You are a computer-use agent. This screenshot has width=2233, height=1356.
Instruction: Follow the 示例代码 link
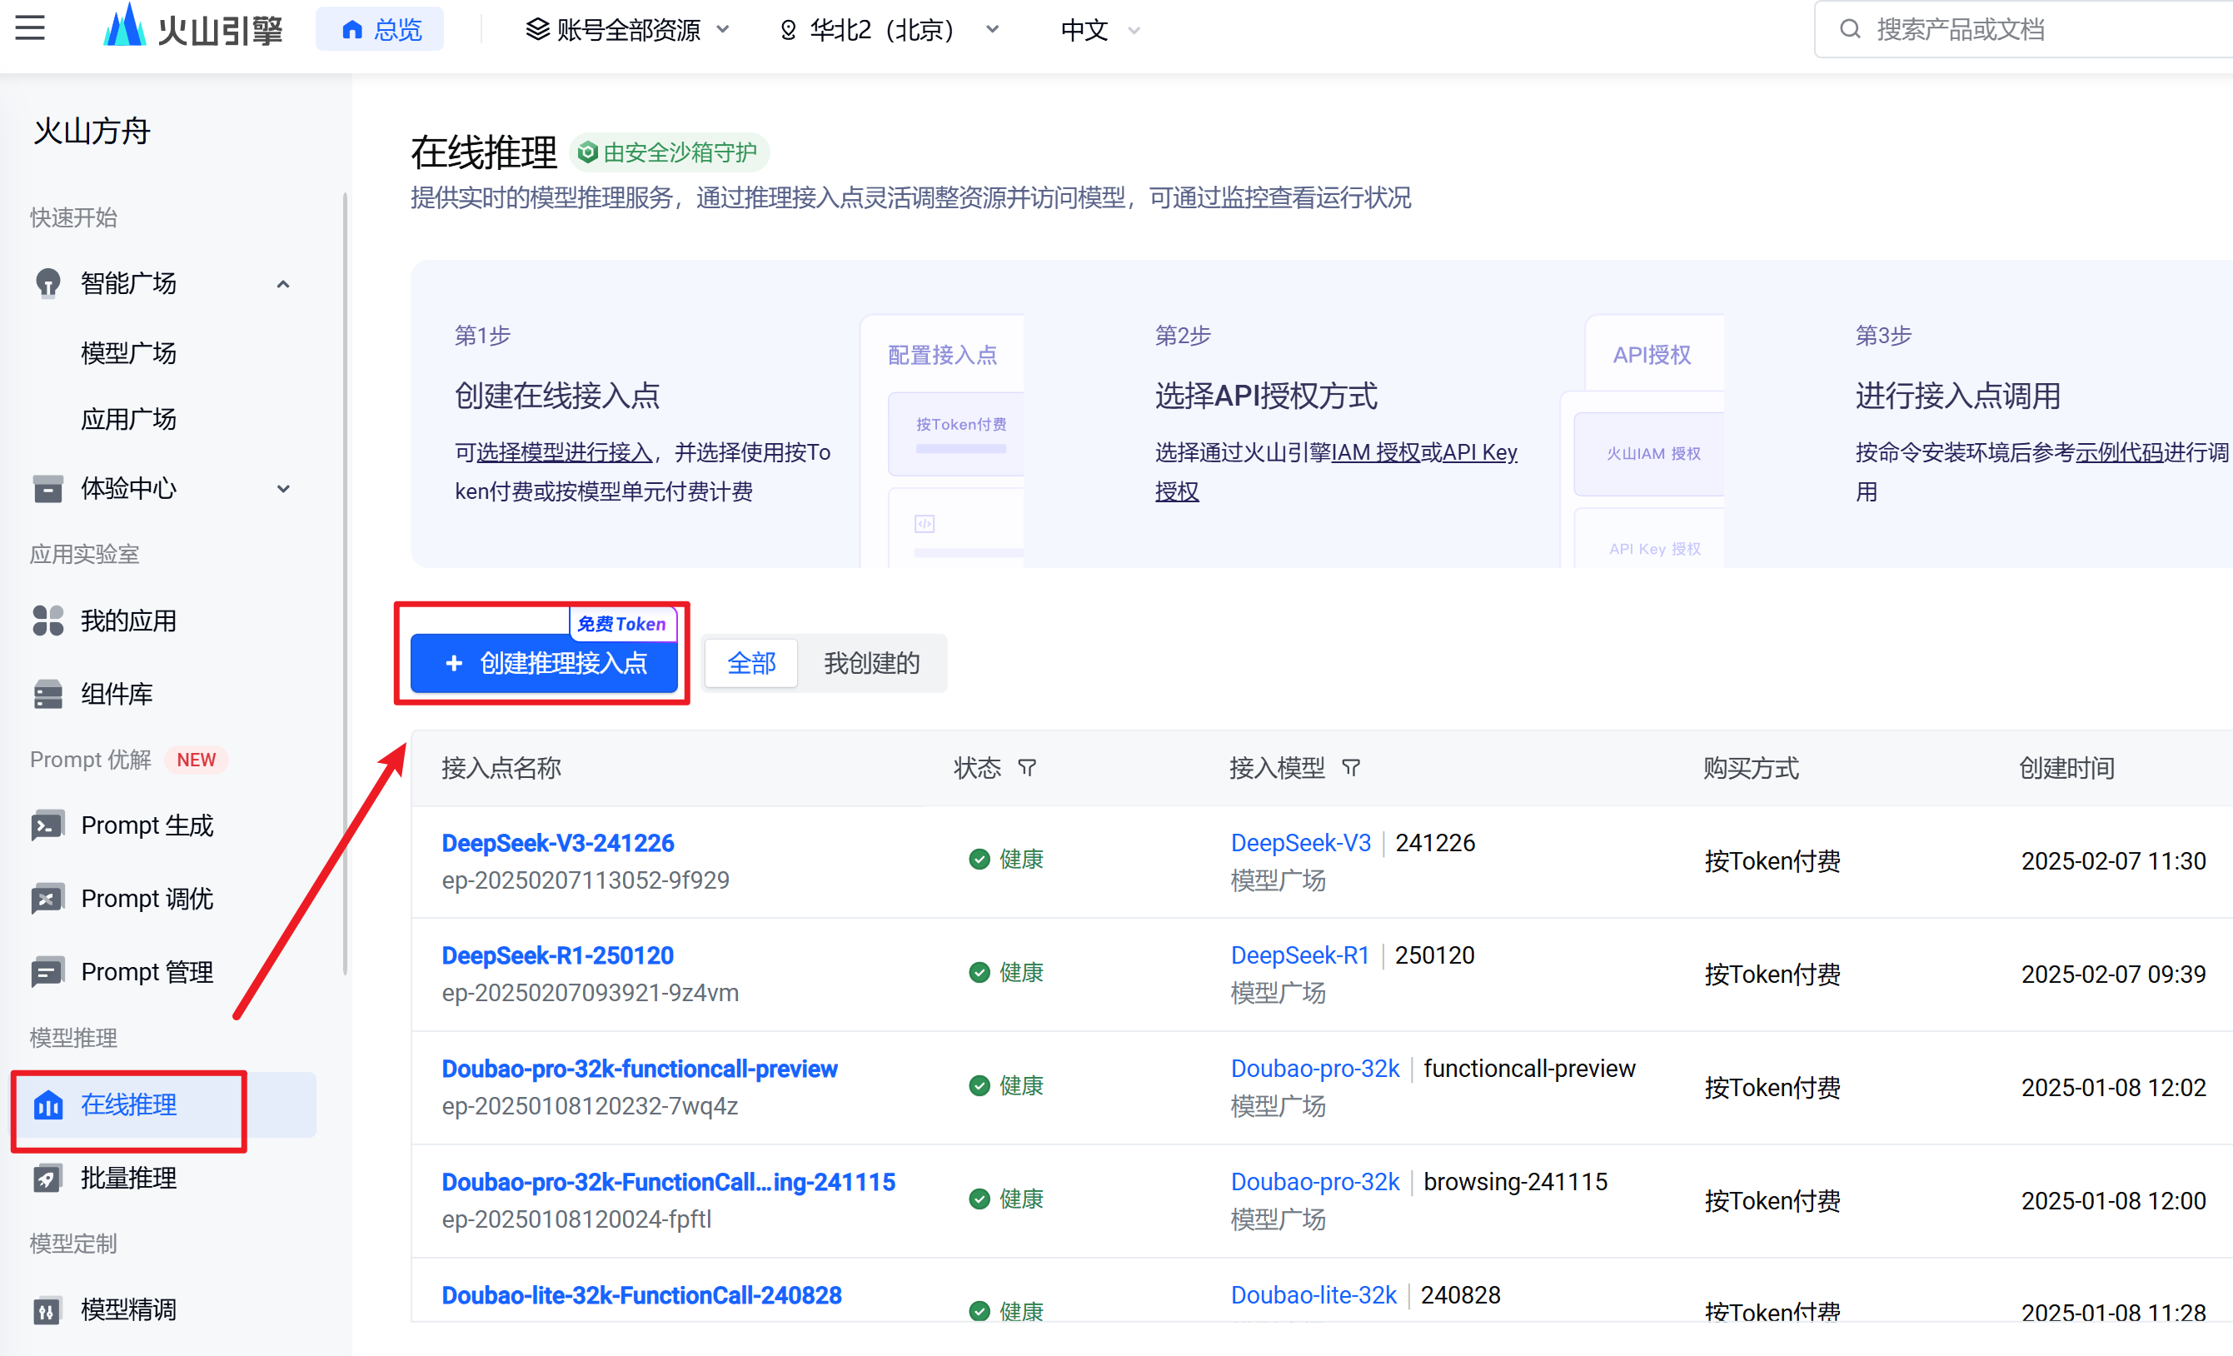[x=2119, y=452]
